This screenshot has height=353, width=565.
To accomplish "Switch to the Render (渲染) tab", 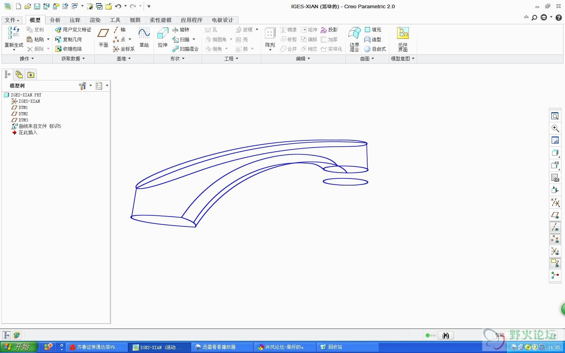I will click(95, 20).
